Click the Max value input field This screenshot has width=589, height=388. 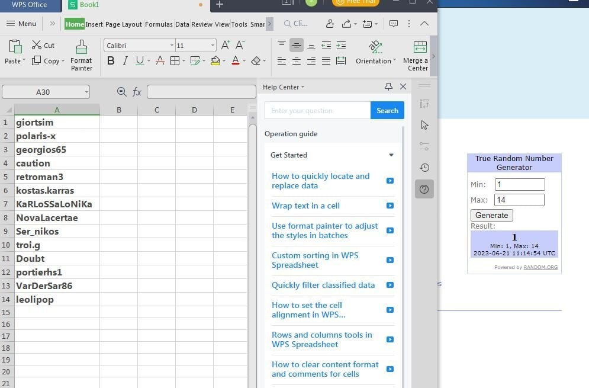[x=519, y=200]
